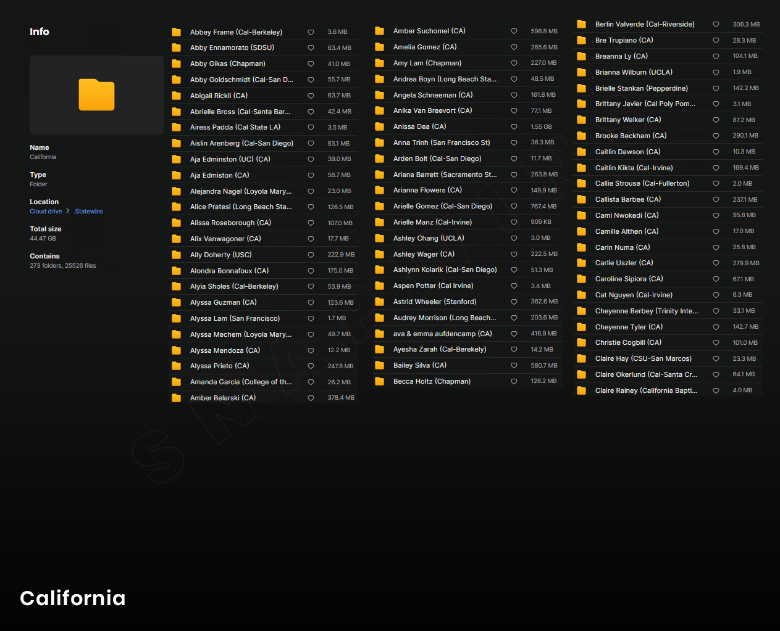Toggle the favorite heart on the 596.8 MB row

[514, 31]
